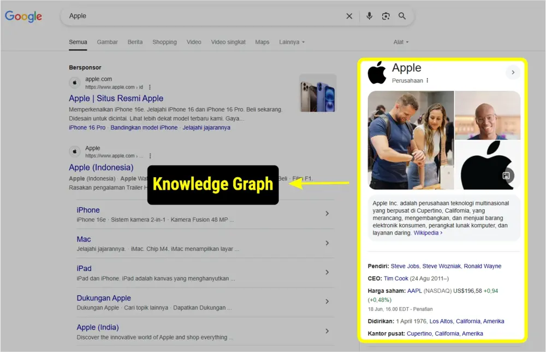Screen dimensions: 546x352
Task: Open AAPL stock ticker link
Action: coord(414,291)
